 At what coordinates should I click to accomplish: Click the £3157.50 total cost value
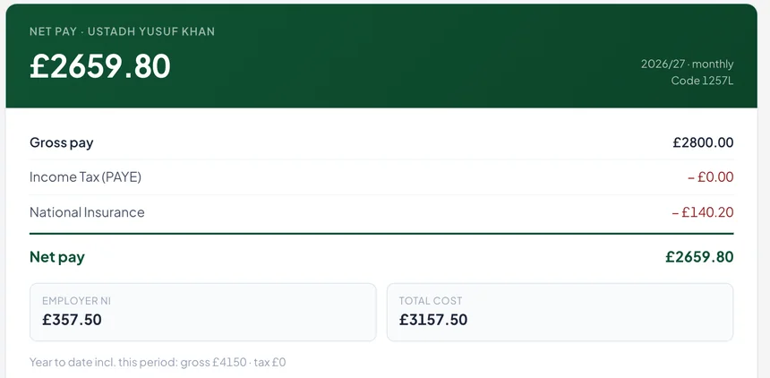tap(433, 320)
